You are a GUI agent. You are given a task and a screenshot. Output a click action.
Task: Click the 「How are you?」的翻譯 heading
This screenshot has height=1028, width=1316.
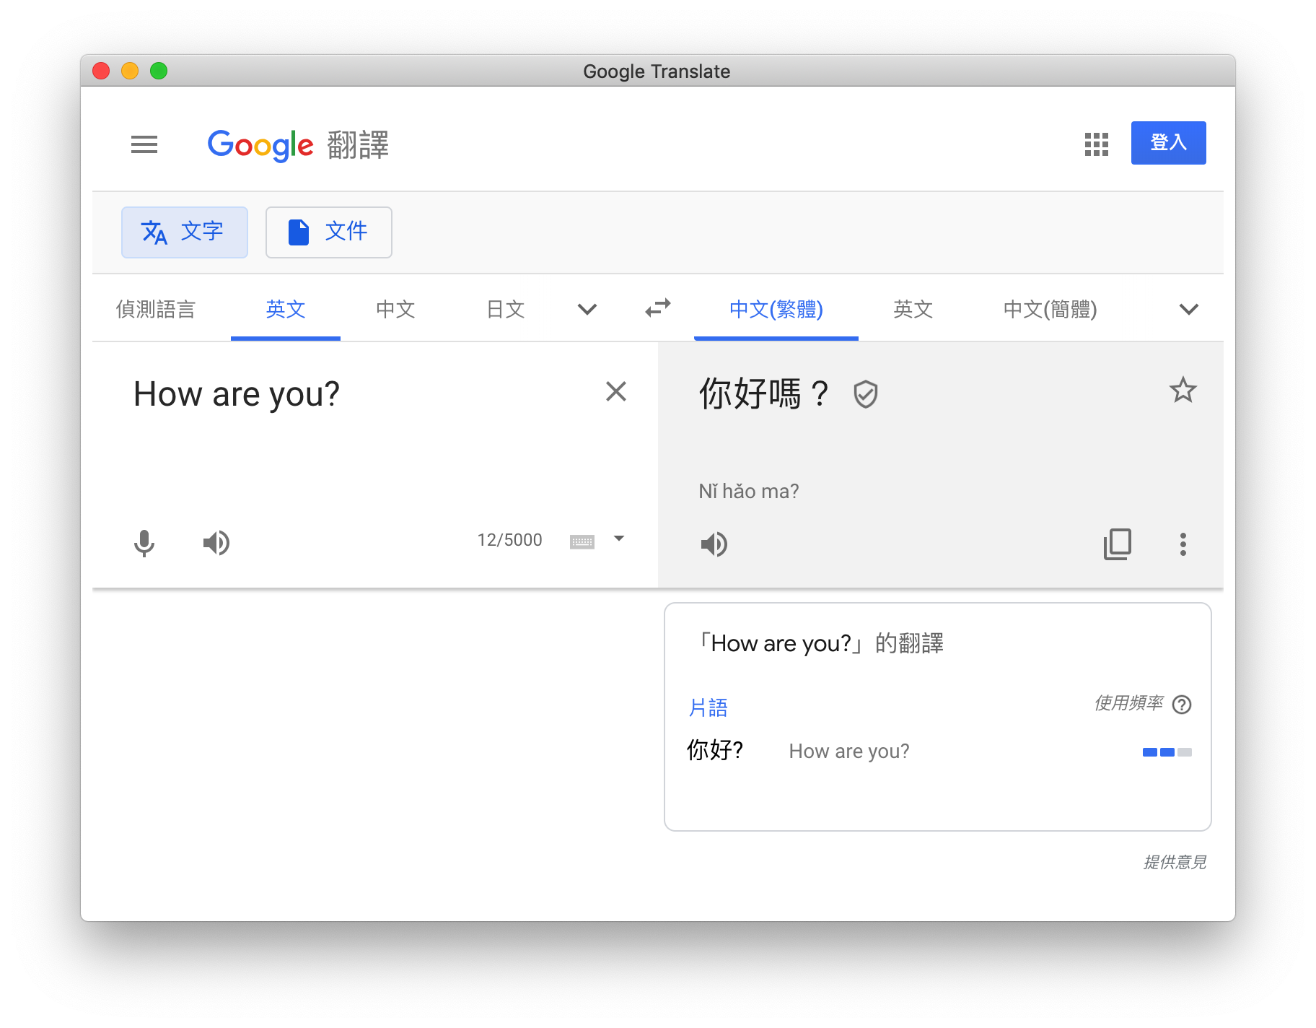(820, 642)
